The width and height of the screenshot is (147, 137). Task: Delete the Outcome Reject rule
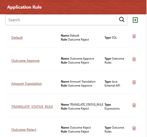[x=134, y=128]
